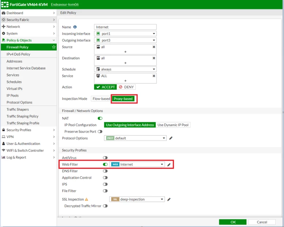The width and height of the screenshot is (284, 227).
Task: Enable Preserve Source Port
Action: [100, 131]
